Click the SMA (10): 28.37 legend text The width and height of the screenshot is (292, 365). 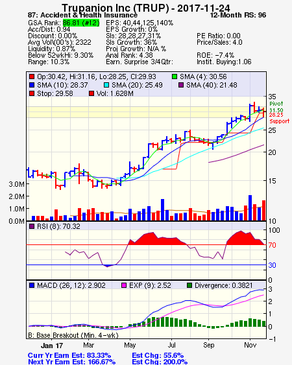(x=62, y=85)
